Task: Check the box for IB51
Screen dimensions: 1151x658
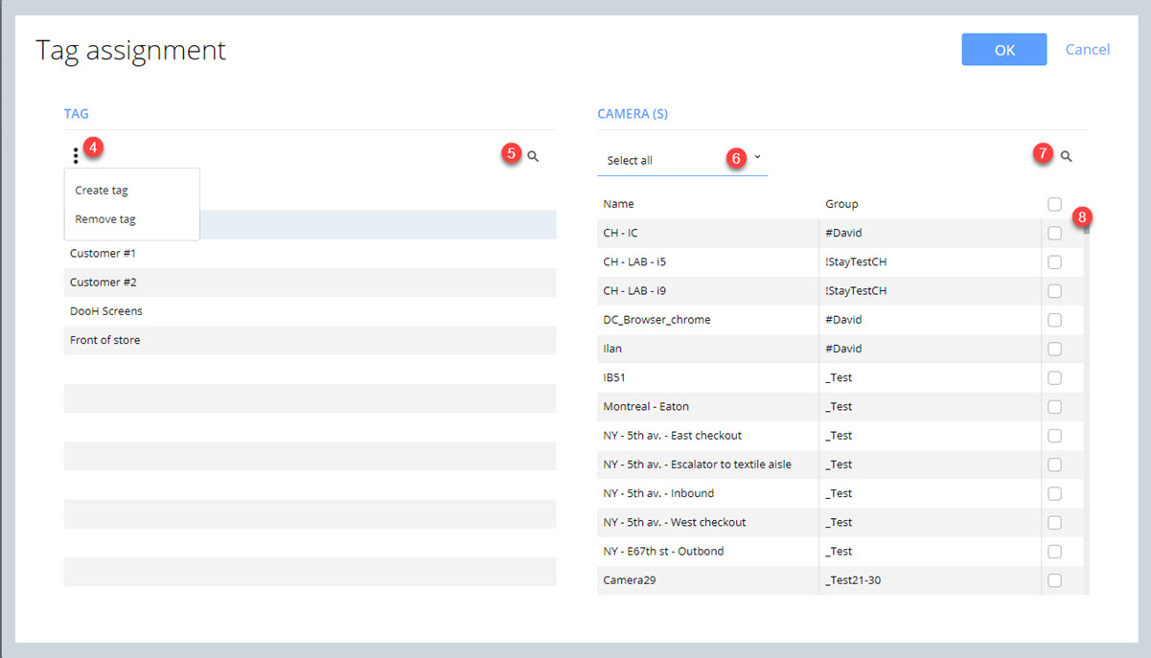Action: pos(1055,377)
